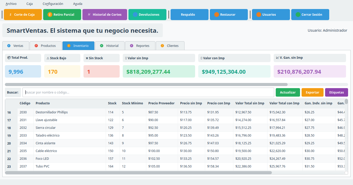The width and height of the screenshot is (353, 185).
Task: Click the warning icon beside Stock Bajo
Action: pos(48,58)
